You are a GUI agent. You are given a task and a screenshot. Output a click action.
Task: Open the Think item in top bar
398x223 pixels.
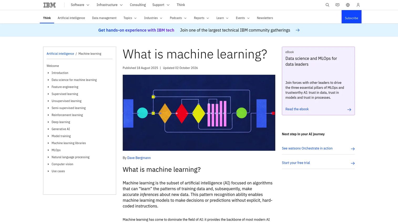pos(181,5)
